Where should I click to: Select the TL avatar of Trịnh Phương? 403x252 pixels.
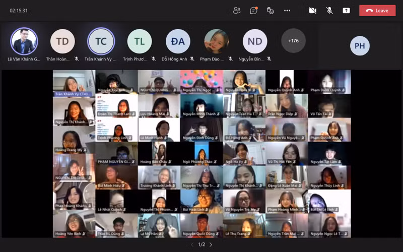[140, 41]
